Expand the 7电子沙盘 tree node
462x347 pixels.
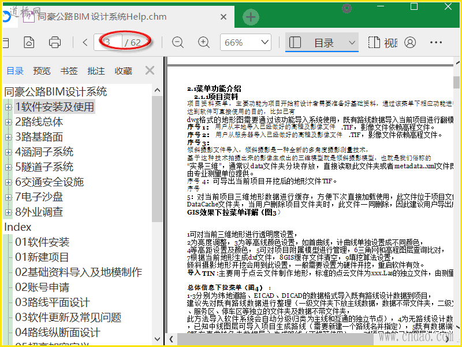pos(8,197)
